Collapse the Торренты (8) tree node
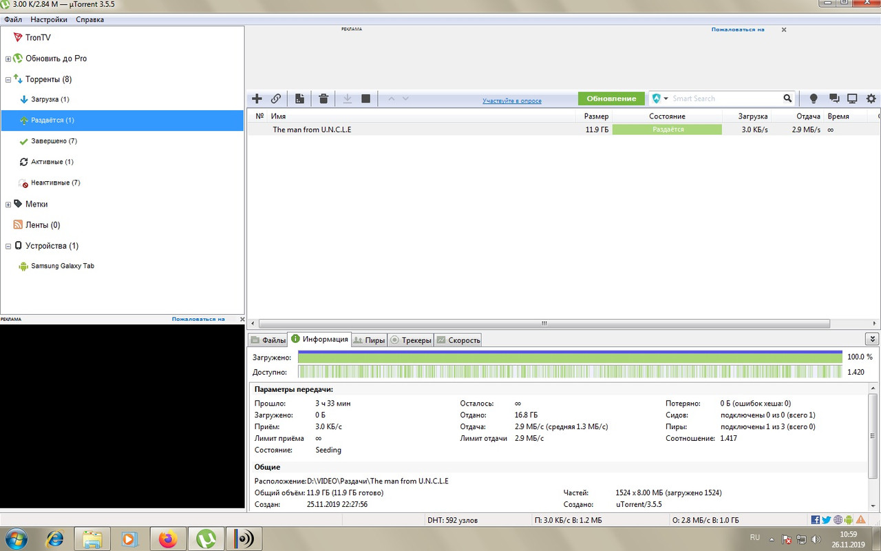 pyautogui.click(x=8, y=80)
